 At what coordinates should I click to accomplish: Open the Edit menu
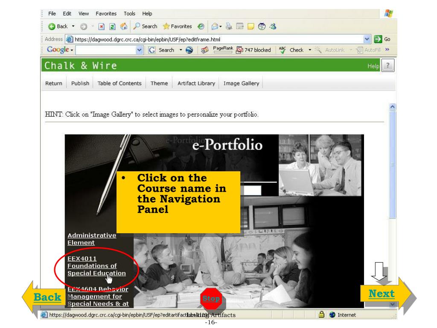[x=67, y=13]
